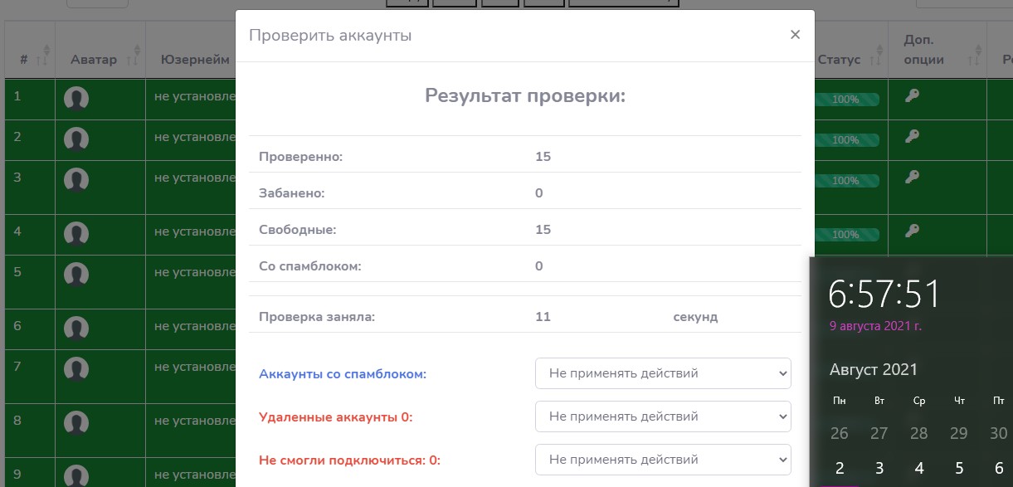1013x487 pixels.
Task: Open the Не смогли подключиться dropdown
Action: [663, 460]
